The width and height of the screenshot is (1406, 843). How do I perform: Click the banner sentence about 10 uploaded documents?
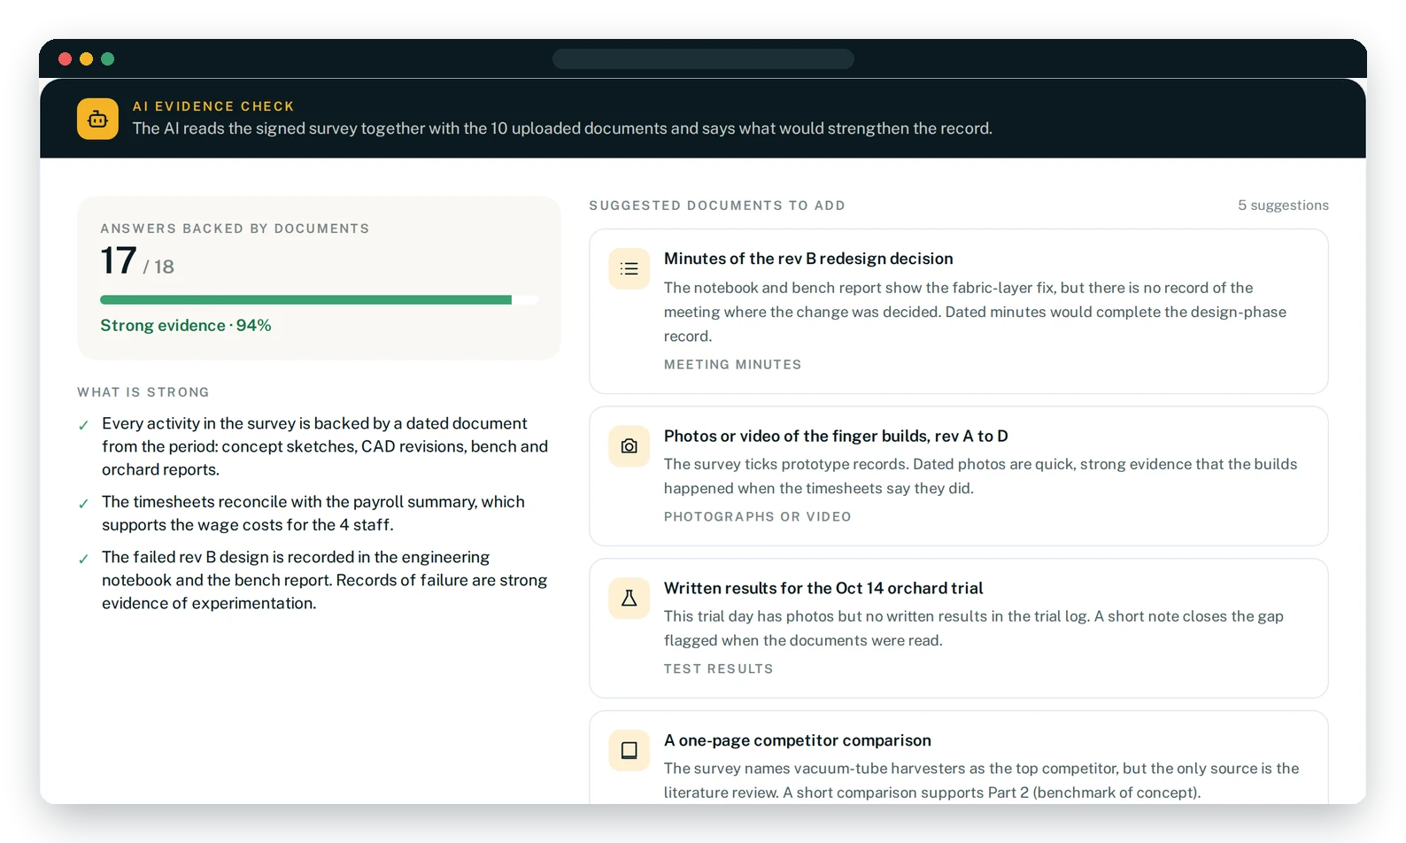(x=562, y=128)
